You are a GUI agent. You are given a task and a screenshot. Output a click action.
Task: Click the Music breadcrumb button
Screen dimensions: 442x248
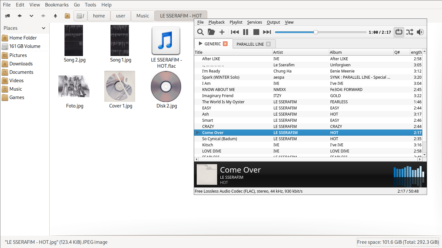(x=143, y=16)
